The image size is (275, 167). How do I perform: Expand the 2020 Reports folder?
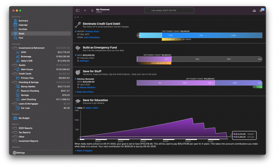pos(13,128)
